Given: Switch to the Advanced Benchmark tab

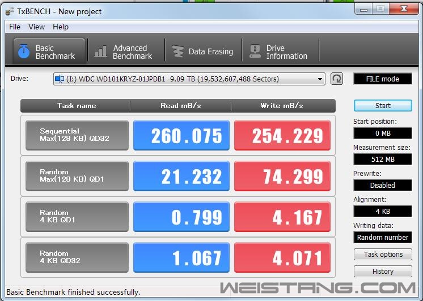Looking at the screenshot, I should (x=126, y=51).
